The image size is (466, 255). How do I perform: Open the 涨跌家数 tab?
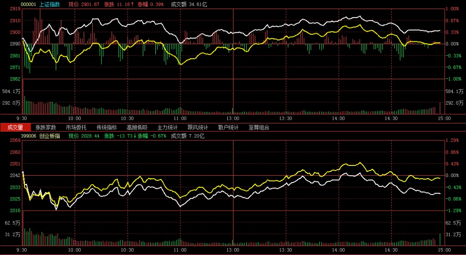coord(46,127)
